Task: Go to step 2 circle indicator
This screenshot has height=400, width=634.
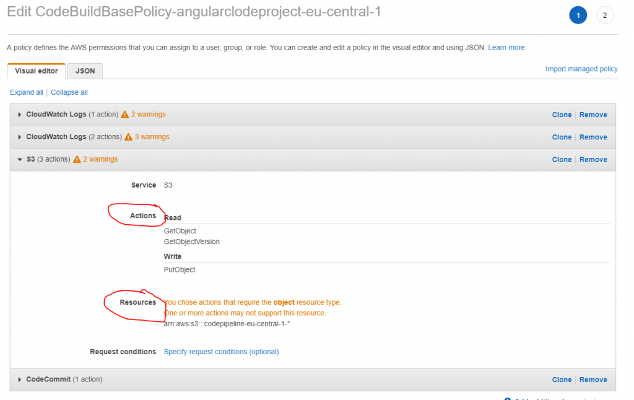Action: (605, 15)
